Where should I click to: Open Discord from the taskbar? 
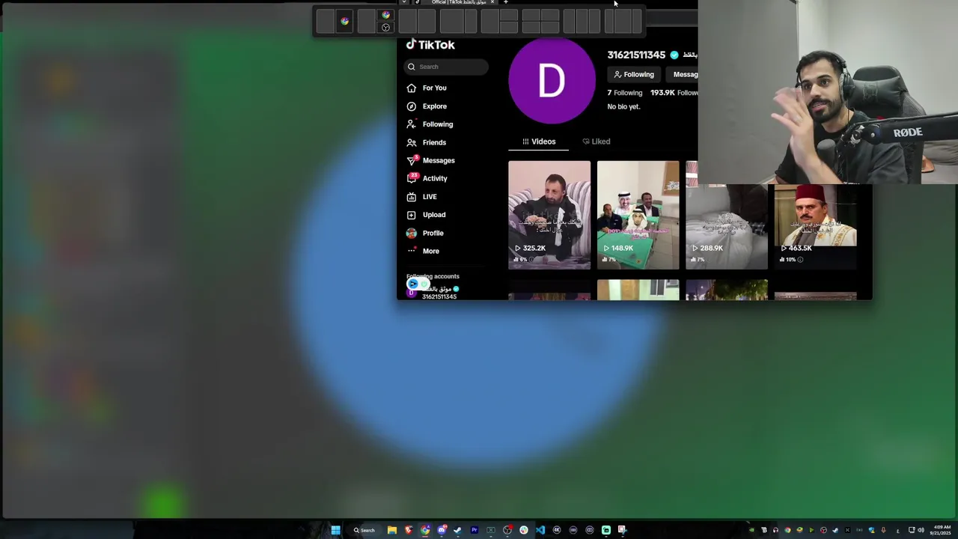pos(442,530)
